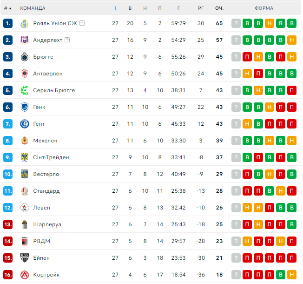Sort standings by ОЧ. points column
This screenshot has width=303, height=284.
(219, 8)
